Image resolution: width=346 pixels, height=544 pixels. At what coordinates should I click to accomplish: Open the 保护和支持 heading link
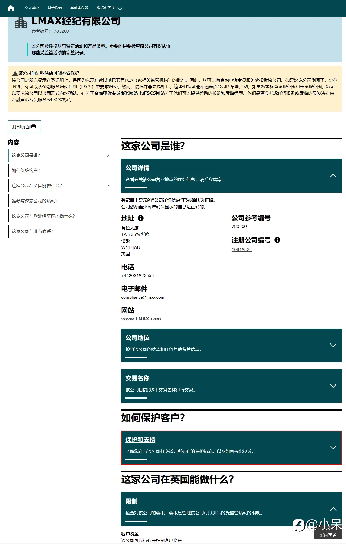tap(140, 440)
